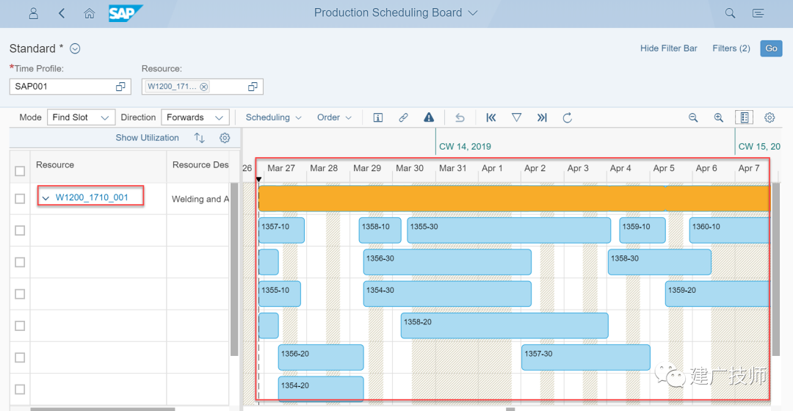Open the Mode Find Slot dropdown

(x=81, y=117)
